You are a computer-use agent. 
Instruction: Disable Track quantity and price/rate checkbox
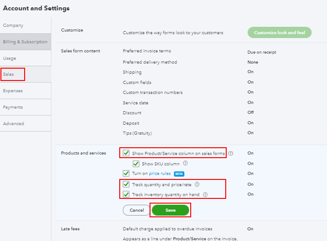pyautogui.click(x=126, y=185)
